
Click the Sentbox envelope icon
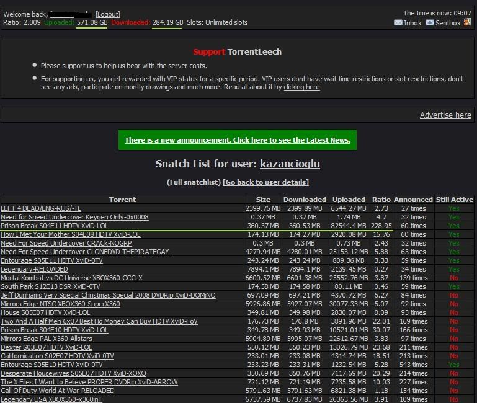[429, 23]
